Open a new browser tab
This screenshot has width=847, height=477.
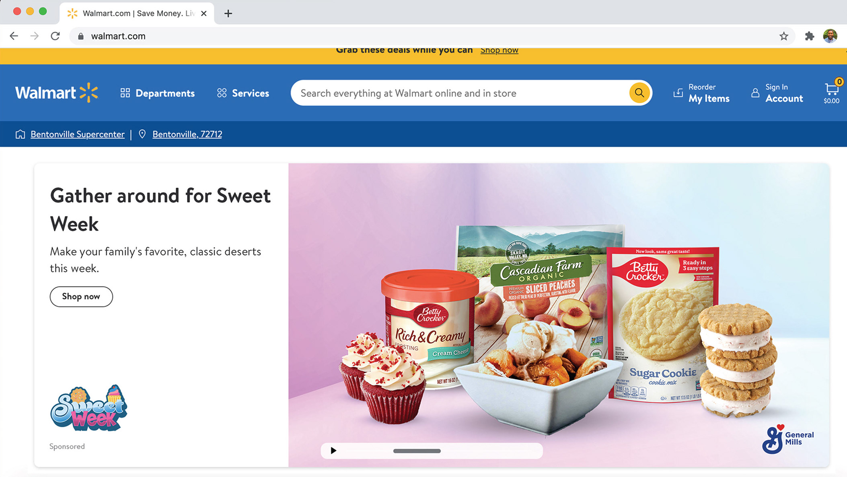tap(228, 13)
